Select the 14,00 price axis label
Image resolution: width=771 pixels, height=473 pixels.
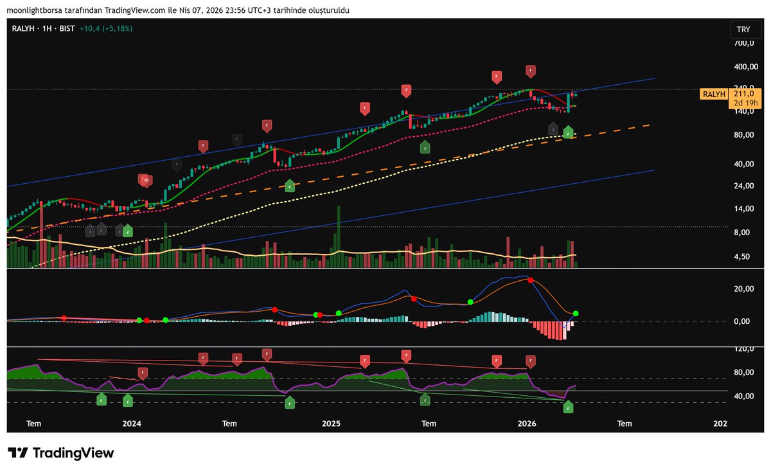coord(743,209)
